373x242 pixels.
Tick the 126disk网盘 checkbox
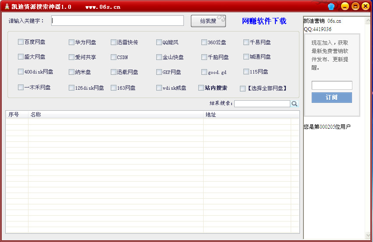[71, 88]
